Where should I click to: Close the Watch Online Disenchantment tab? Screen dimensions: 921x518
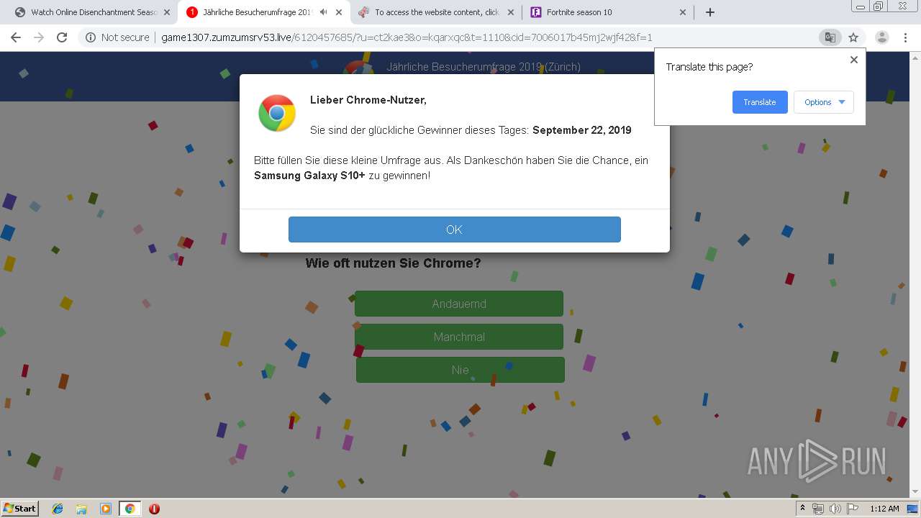pyautogui.click(x=167, y=12)
